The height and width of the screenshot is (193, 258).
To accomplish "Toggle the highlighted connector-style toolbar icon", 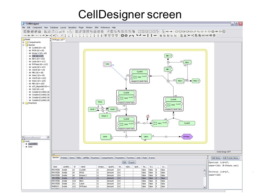I will (158, 32).
